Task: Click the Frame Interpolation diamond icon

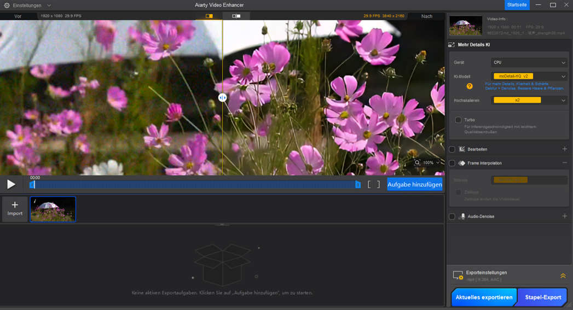Action: (x=462, y=163)
